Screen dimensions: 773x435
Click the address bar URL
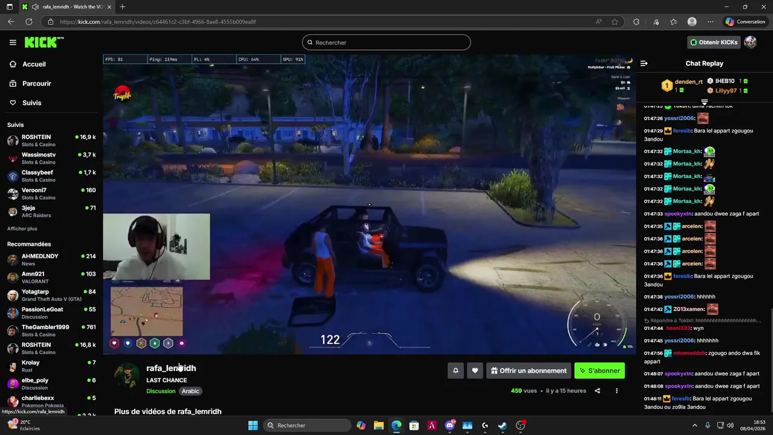coord(158,22)
